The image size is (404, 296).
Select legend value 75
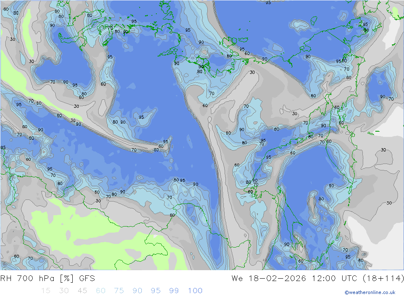pyautogui.click(x=119, y=291)
